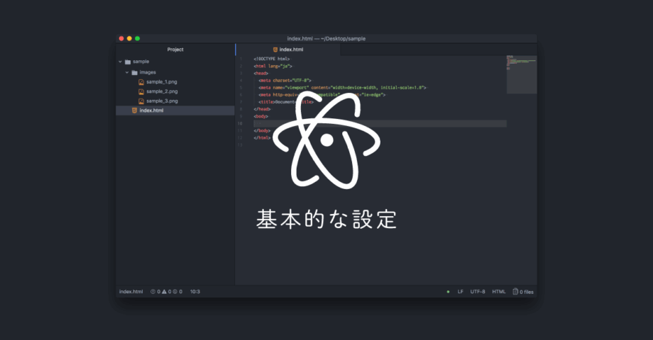The height and width of the screenshot is (340, 653).
Task: Open the warnings triangle icon in status bar
Action: pyautogui.click(x=164, y=292)
